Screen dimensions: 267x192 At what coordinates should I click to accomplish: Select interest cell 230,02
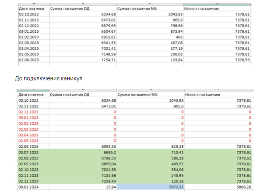pos(150,54)
